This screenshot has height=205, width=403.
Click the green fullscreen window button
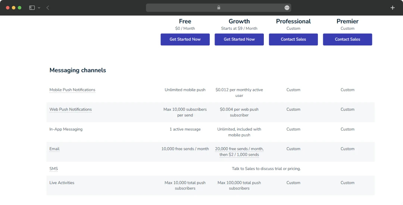(x=19, y=8)
